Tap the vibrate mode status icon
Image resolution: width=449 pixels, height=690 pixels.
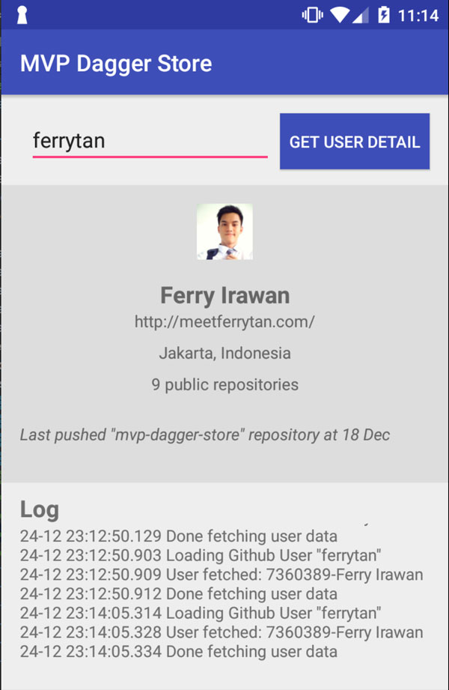312,15
